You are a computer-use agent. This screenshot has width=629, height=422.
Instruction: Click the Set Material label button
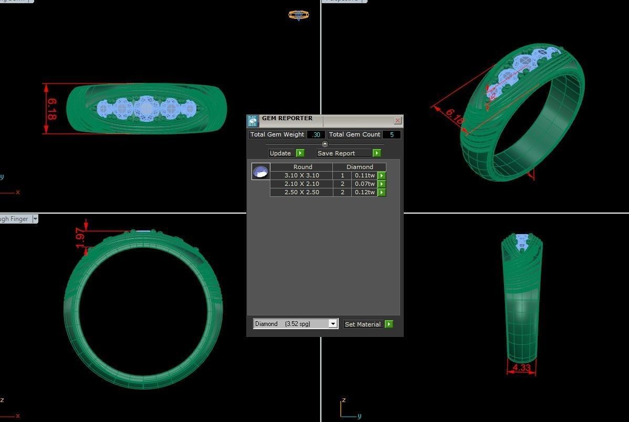point(364,324)
